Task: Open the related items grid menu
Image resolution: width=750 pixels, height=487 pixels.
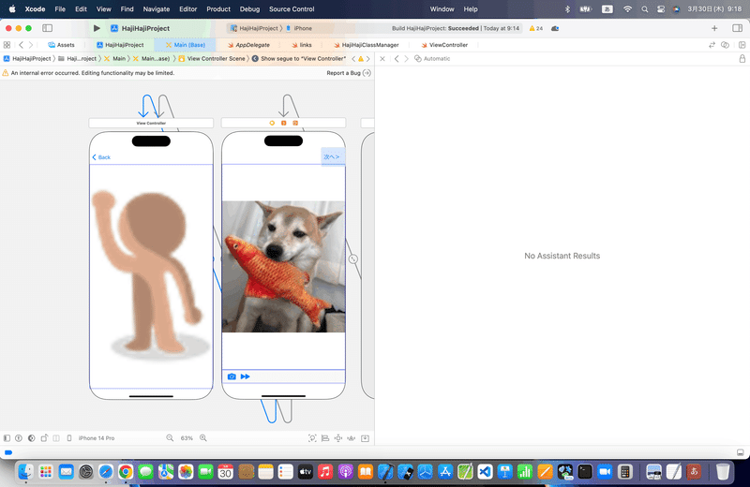Action: [x=7, y=45]
